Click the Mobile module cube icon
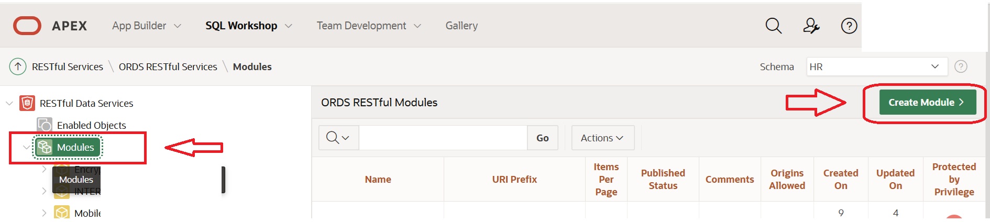Screen dimensions: 990x222 click(62, 212)
